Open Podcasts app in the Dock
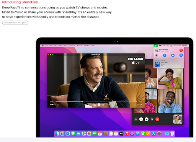This screenshot has width=196, height=142. (x=132, y=134)
